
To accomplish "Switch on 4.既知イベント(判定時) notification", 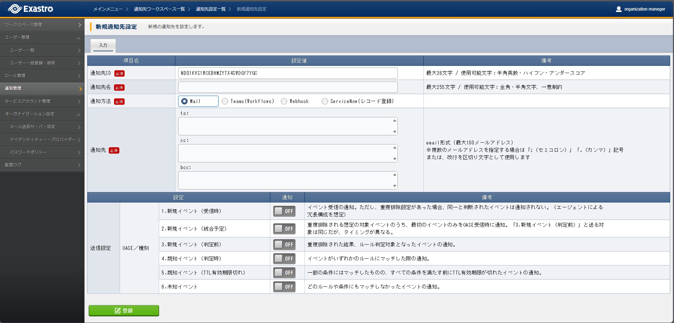I will click(284, 259).
